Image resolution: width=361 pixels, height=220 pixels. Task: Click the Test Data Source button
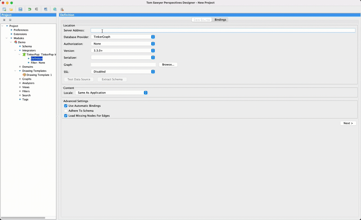(79, 80)
